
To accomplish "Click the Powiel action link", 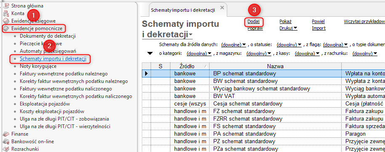I will (318, 21).
